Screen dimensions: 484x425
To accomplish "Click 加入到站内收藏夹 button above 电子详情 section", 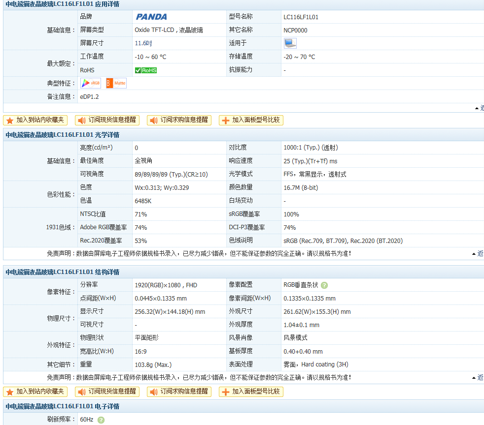I will tap(35, 392).
